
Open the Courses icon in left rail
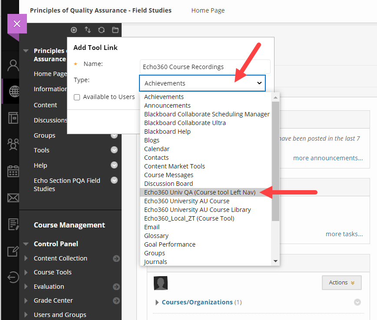pos(13,118)
